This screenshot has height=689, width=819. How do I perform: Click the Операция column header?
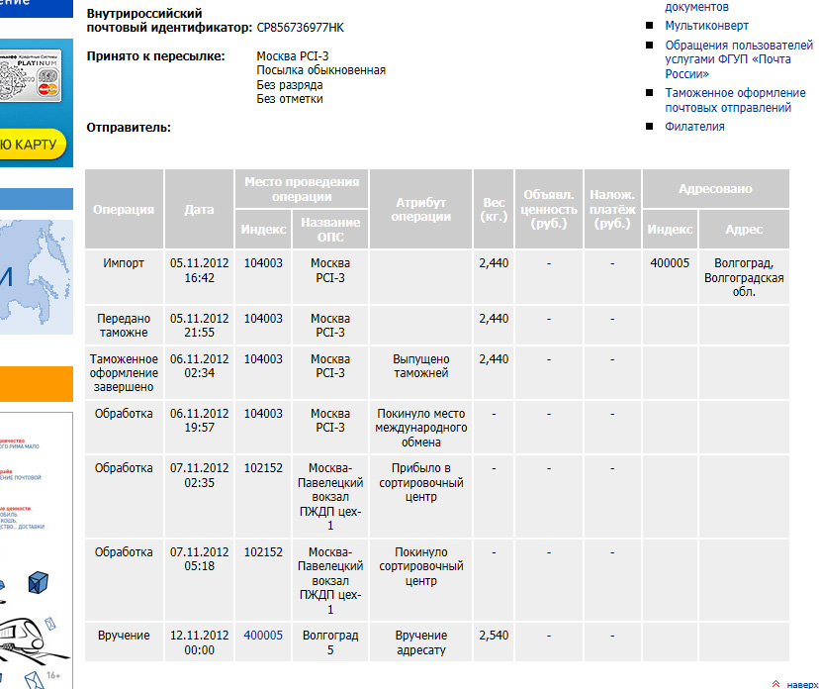pyautogui.click(x=124, y=210)
